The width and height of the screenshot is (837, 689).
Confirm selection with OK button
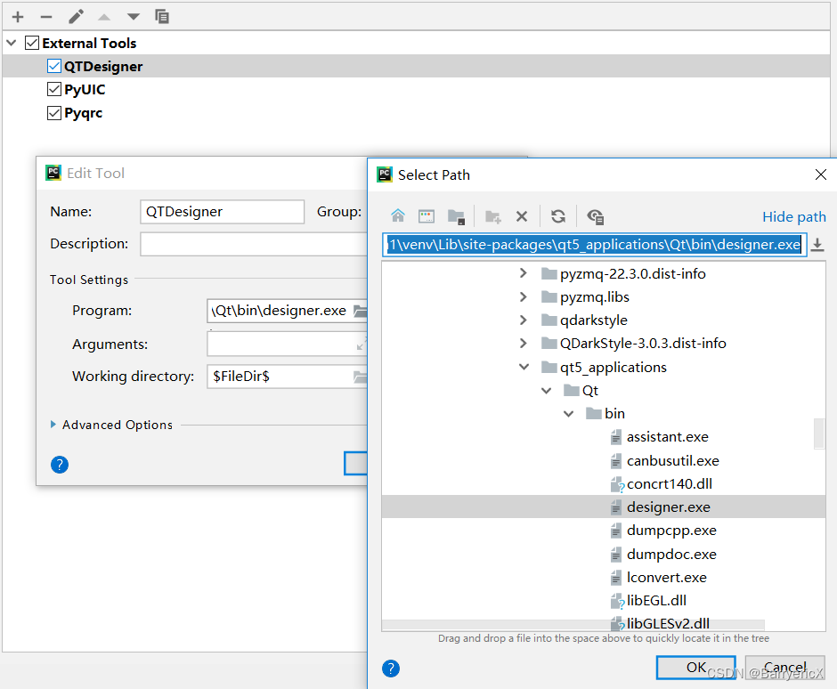[696, 667]
